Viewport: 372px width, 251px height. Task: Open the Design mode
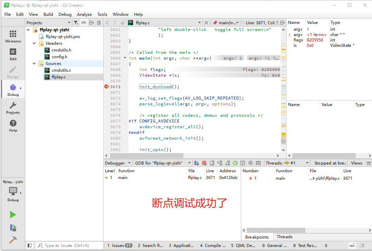tap(13, 72)
